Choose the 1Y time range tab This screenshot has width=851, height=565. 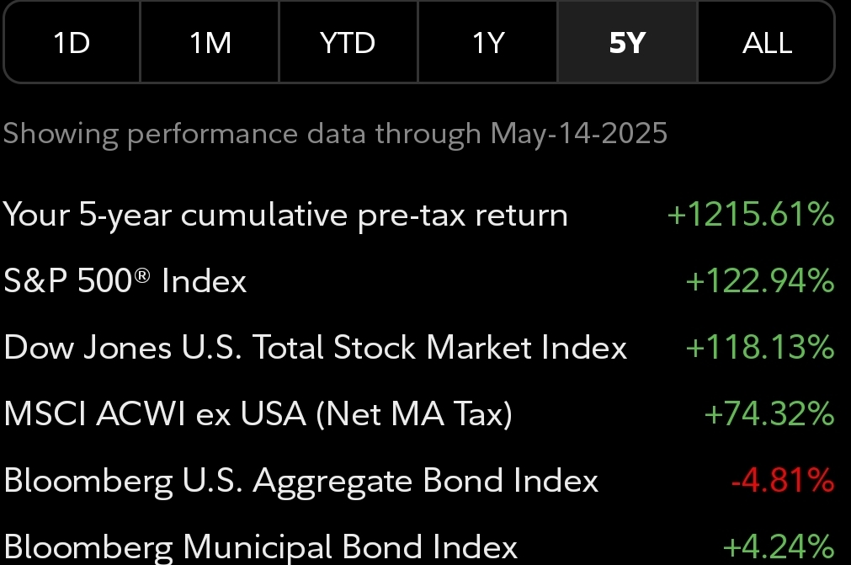487,43
